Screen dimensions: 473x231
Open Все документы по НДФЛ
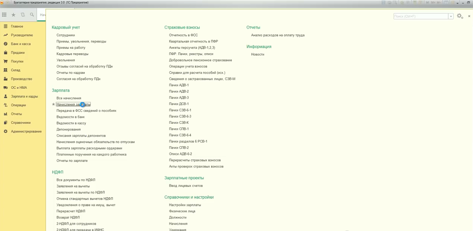pyautogui.click(x=76, y=180)
